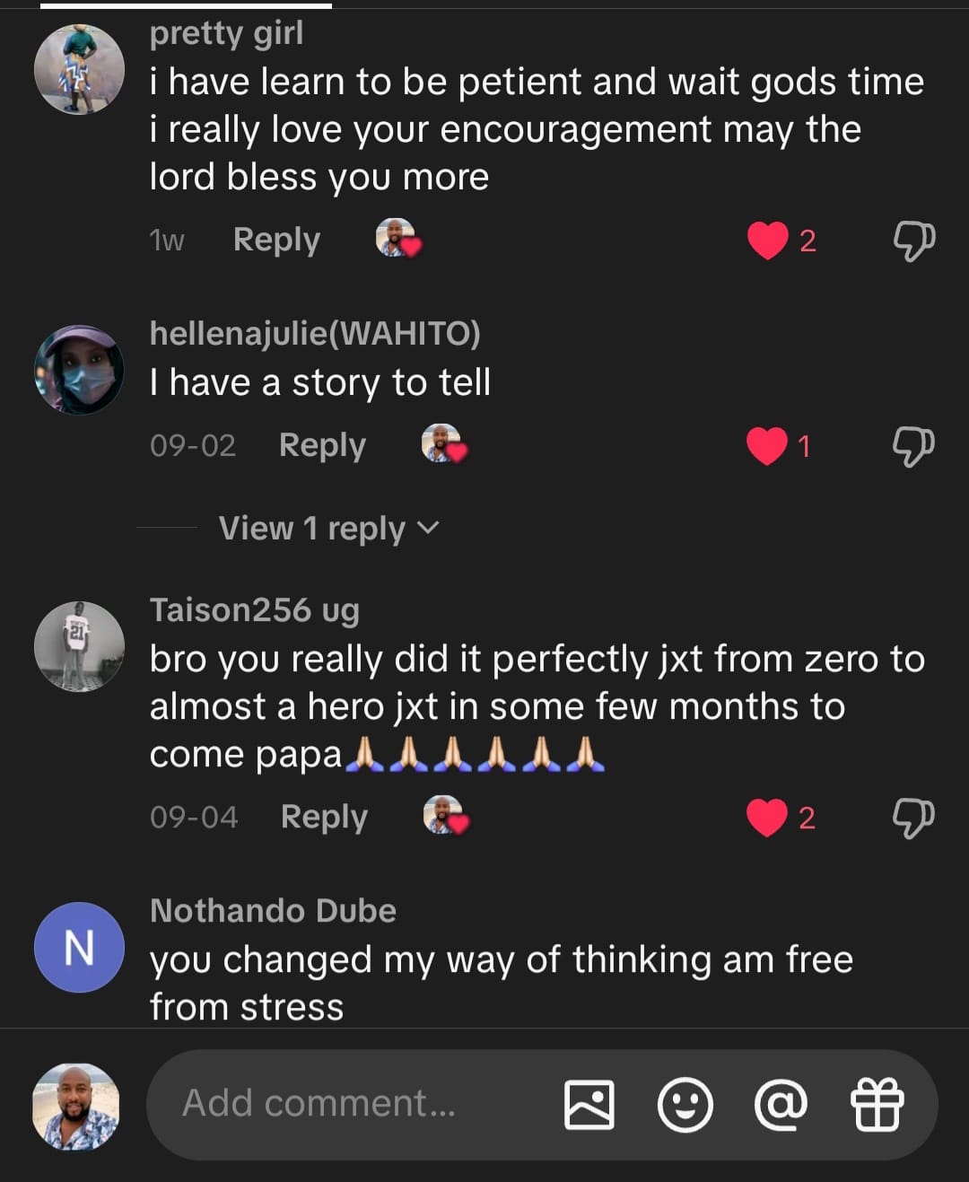Reply to hellenajulie's comment
969x1182 pixels.
322,446
